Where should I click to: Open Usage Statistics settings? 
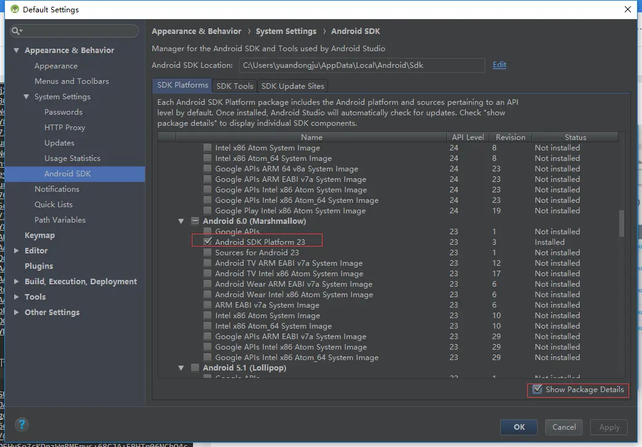[73, 158]
